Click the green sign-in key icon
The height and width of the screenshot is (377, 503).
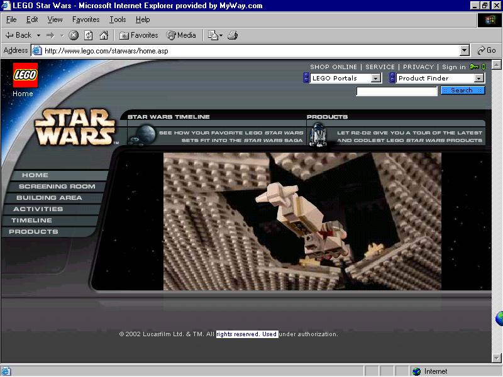point(474,67)
